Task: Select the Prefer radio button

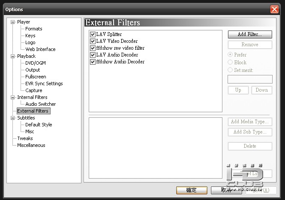Action: pyautogui.click(x=230, y=54)
